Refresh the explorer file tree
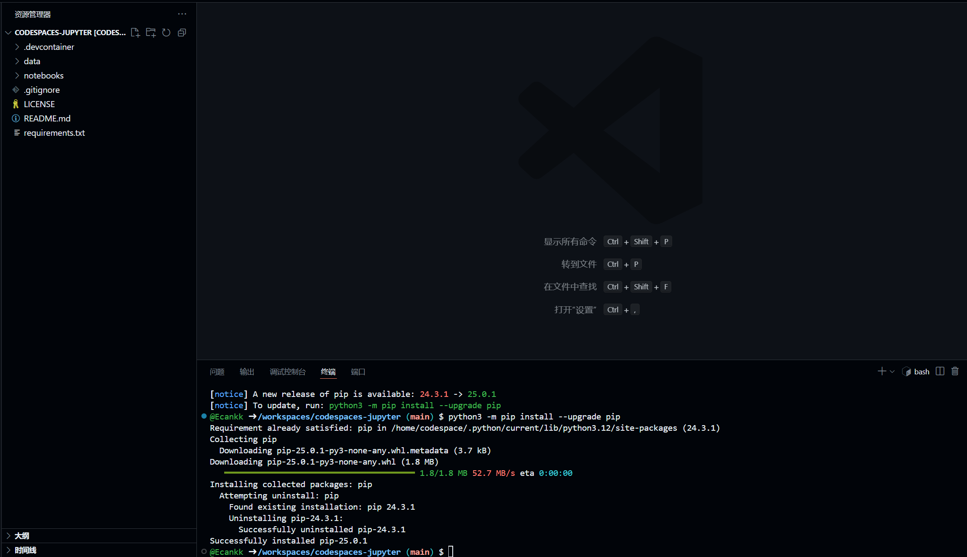This screenshot has height=557, width=967. (166, 33)
